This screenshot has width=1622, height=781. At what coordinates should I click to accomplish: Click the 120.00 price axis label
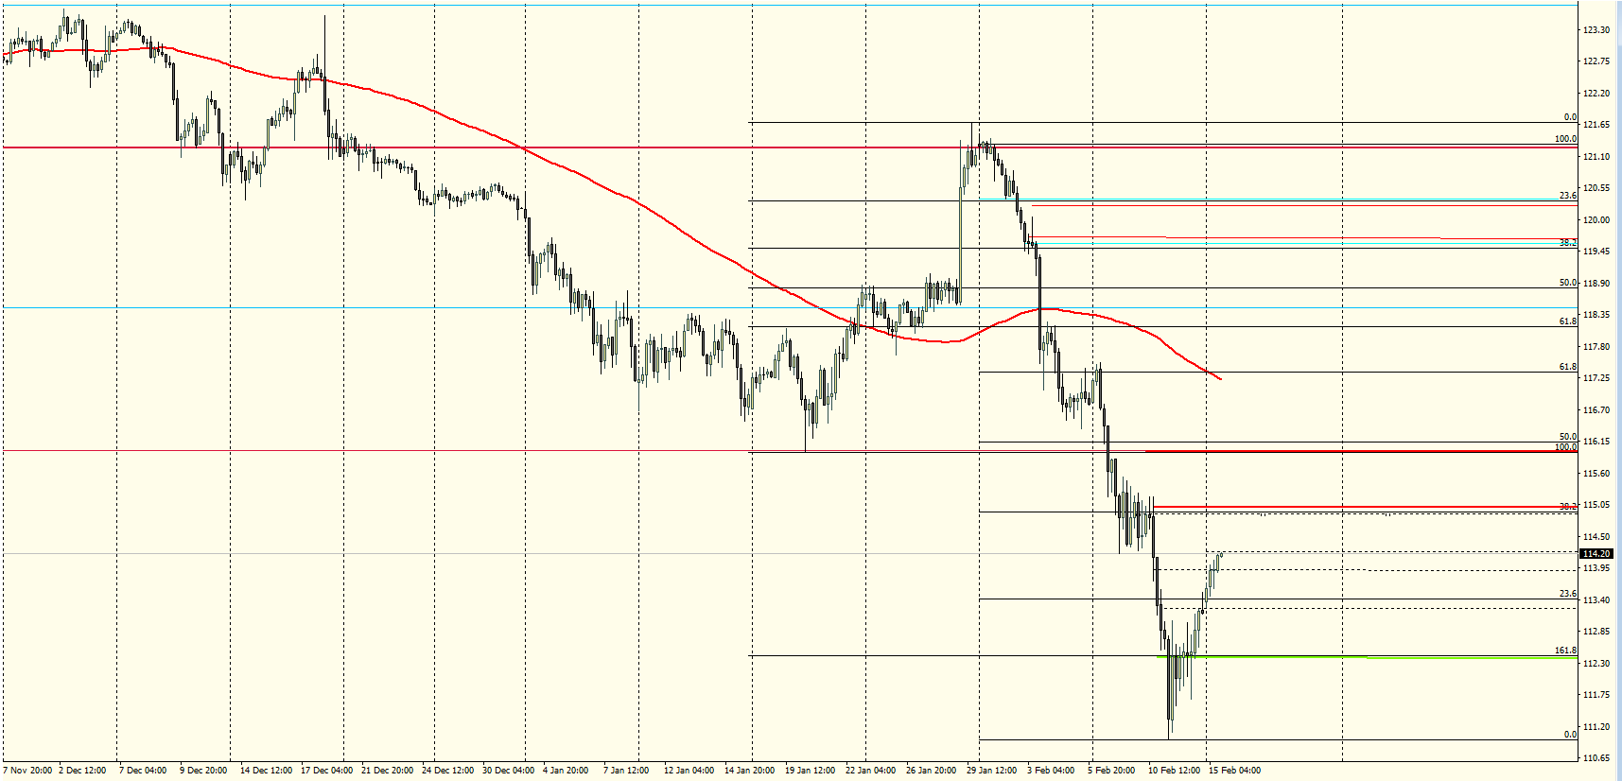point(1596,220)
